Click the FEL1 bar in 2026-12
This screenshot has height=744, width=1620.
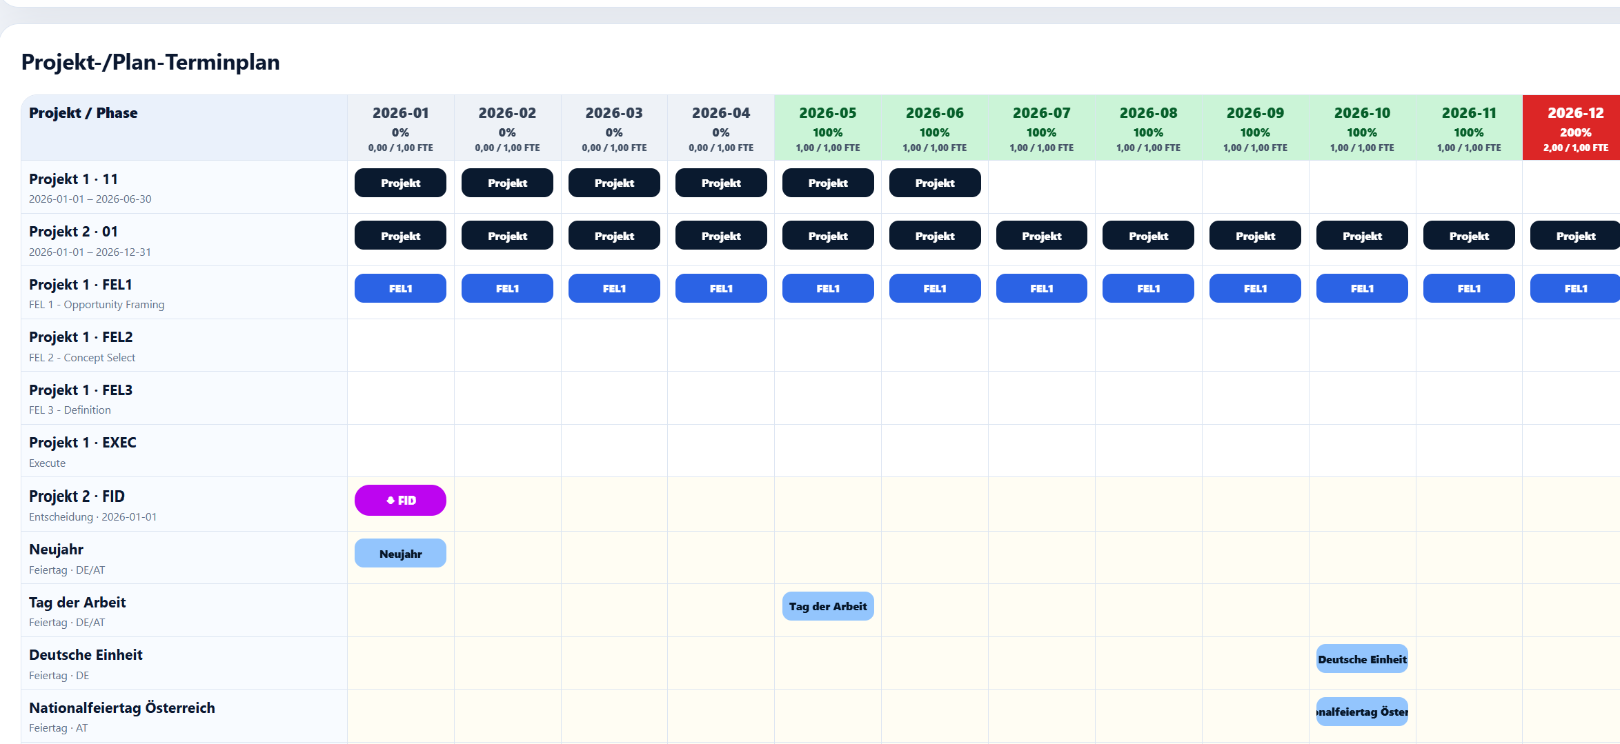(x=1575, y=288)
